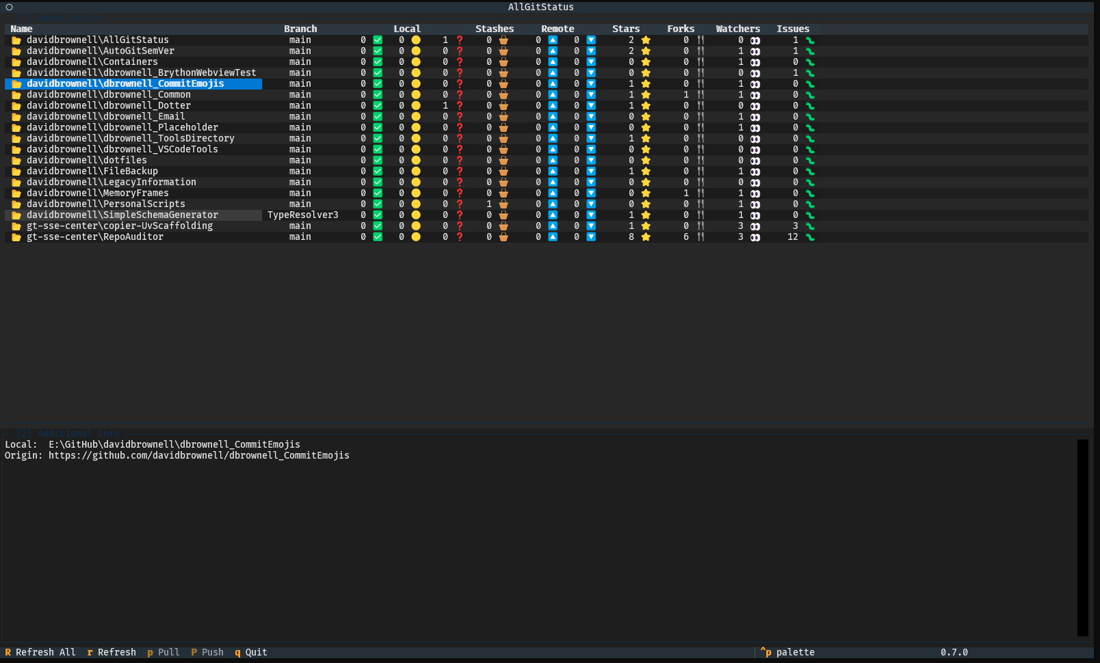Click the fork icon in RepoAuditor row

click(x=700, y=237)
